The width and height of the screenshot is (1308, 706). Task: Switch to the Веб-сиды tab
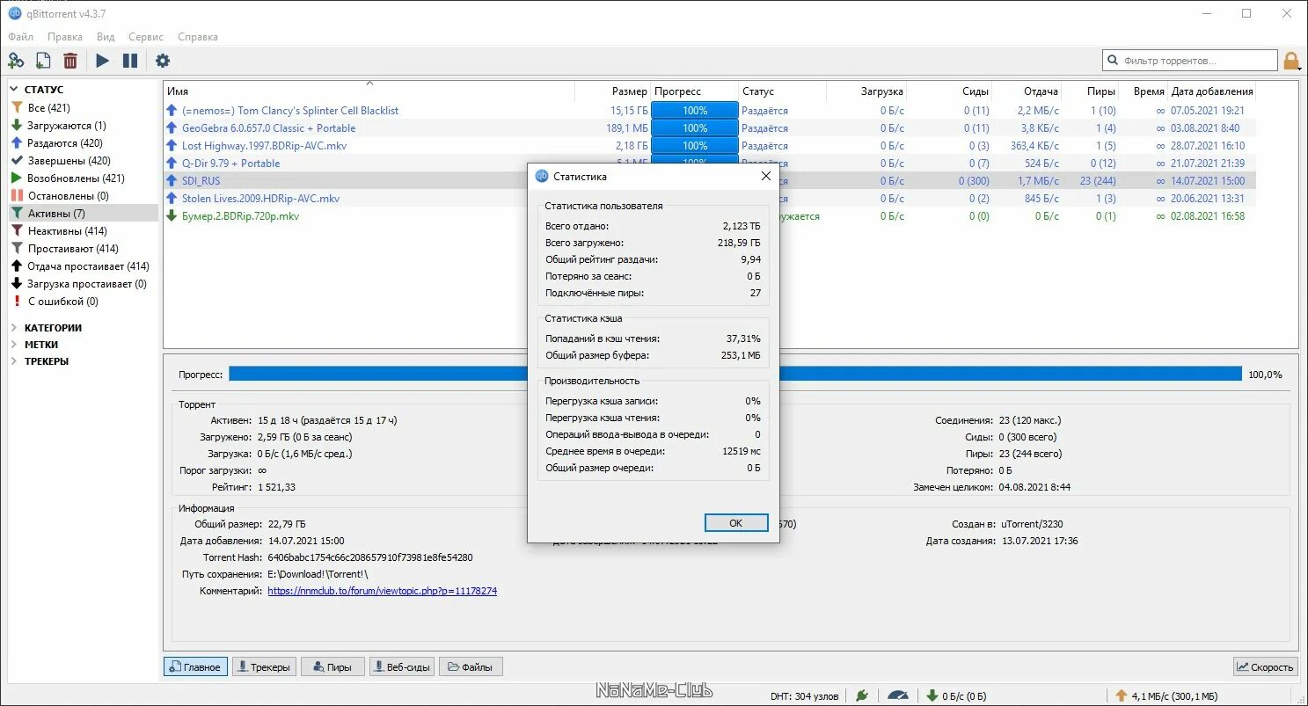[401, 667]
